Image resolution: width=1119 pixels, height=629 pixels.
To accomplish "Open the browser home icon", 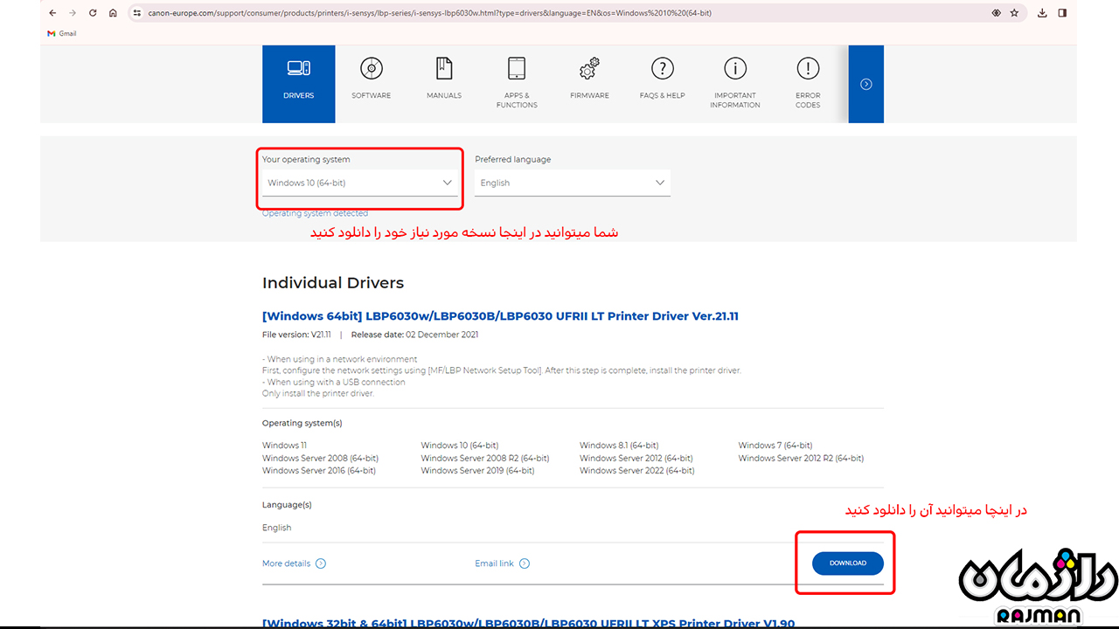I will point(113,13).
